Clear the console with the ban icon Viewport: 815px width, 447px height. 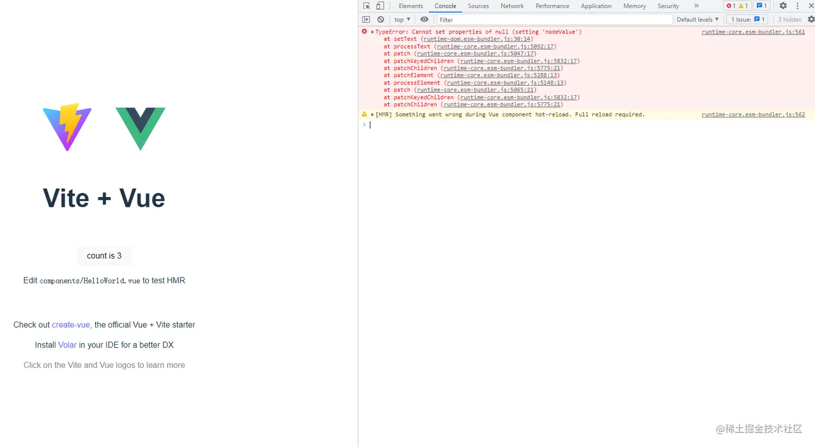pos(381,19)
